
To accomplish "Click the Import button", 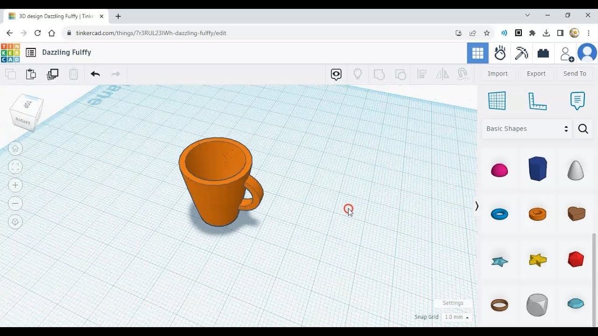I will 498,74.
